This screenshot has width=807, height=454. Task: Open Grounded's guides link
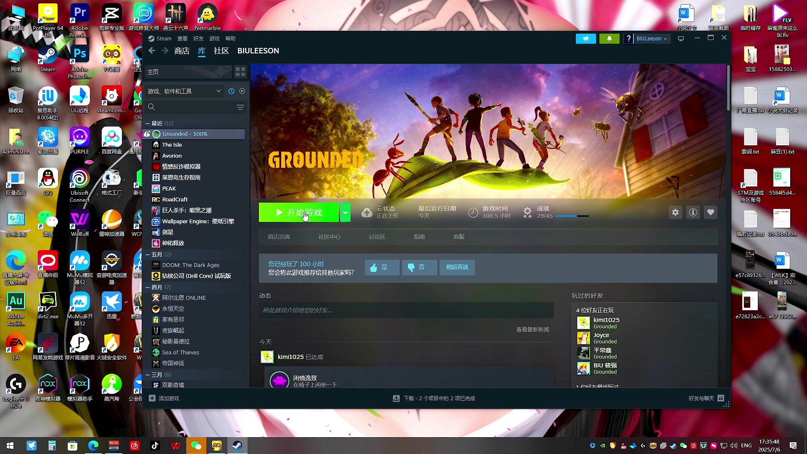click(419, 237)
